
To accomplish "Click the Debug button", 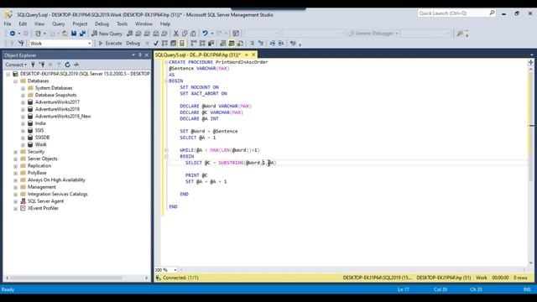I will pyautogui.click(x=133, y=43).
